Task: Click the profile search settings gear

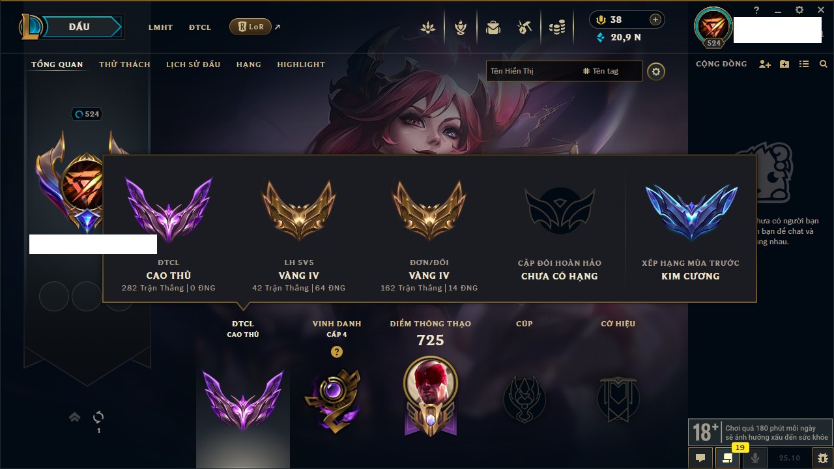Action: (x=656, y=71)
